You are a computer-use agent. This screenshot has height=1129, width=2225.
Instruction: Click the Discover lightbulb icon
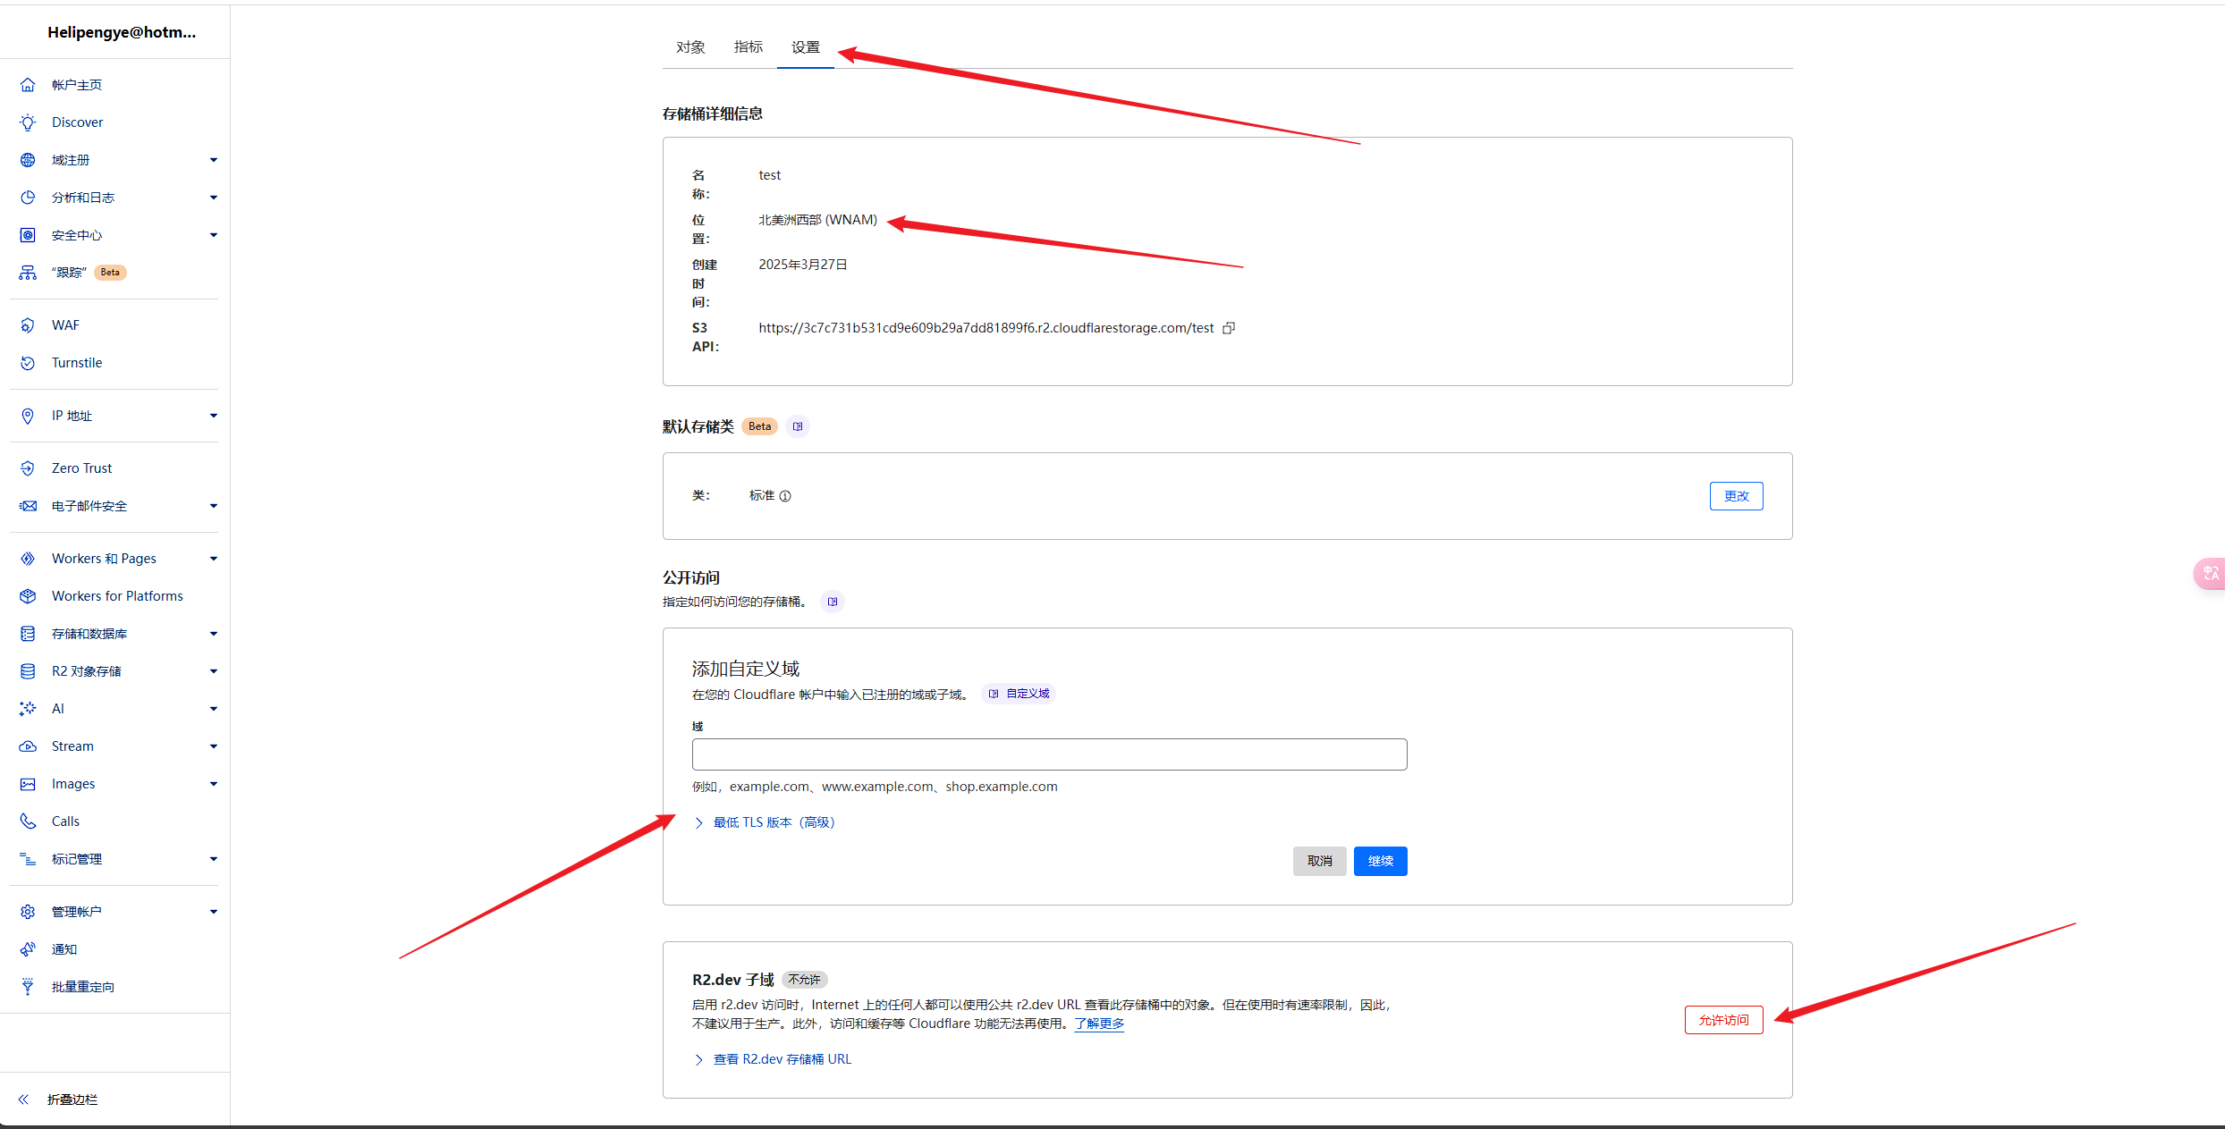28,122
